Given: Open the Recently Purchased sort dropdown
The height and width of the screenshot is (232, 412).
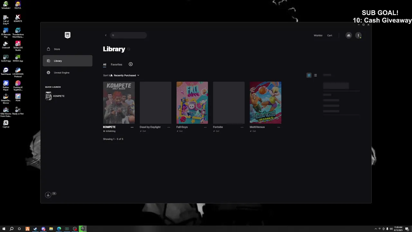Looking at the screenshot, I should click(x=126, y=75).
